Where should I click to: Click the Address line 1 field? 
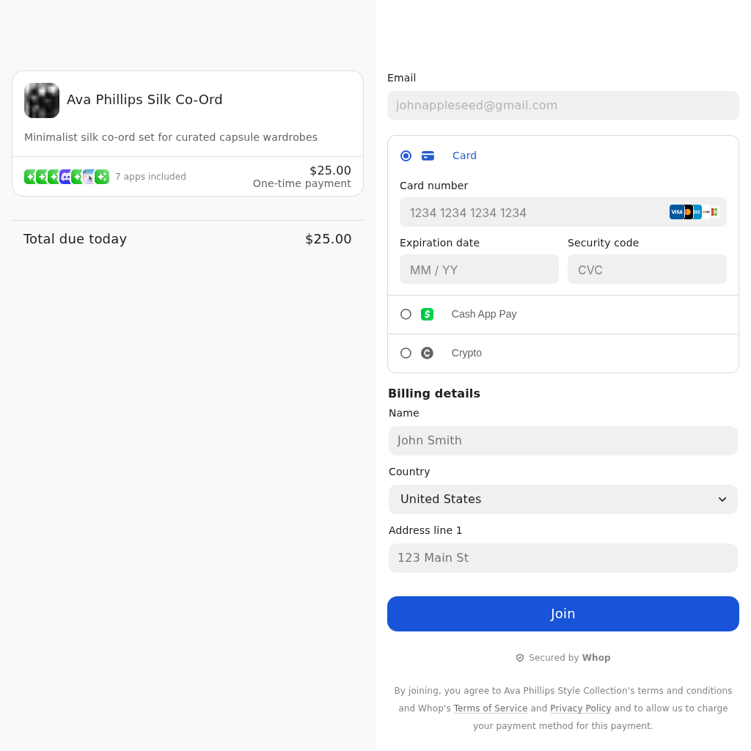(563, 558)
